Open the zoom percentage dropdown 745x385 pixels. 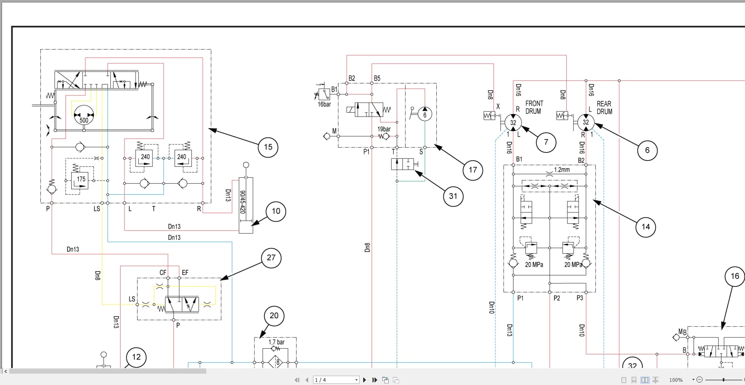coord(692,380)
